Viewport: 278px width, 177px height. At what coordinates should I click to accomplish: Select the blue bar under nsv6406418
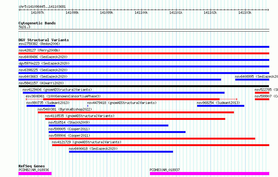(121, 152)
